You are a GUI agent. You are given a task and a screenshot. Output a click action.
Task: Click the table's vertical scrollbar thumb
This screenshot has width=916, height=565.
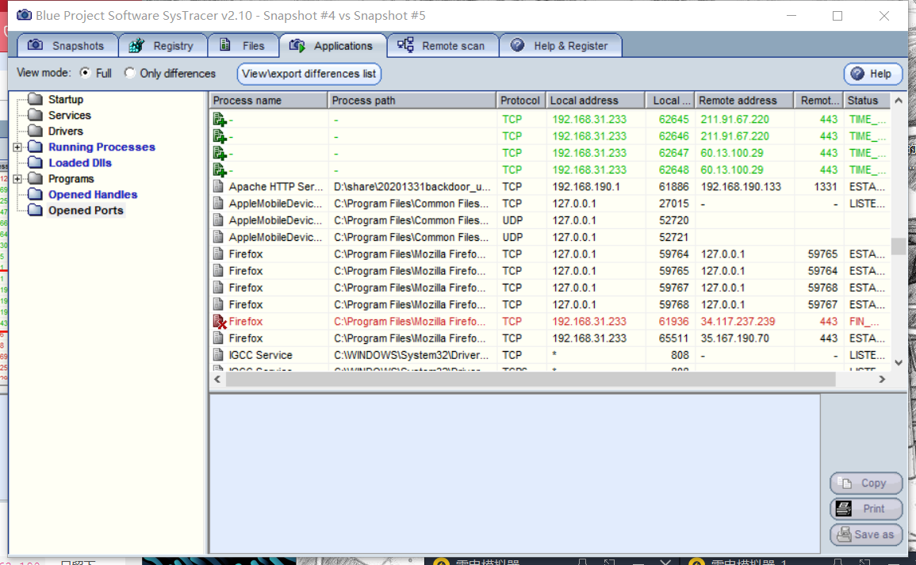click(x=899, y=246)
